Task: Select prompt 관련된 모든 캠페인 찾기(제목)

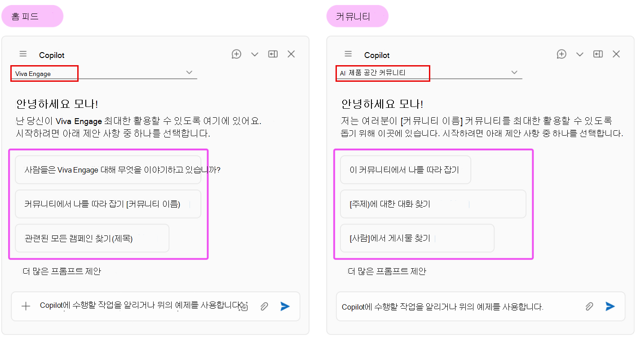Action: click(x=92, y=238)
